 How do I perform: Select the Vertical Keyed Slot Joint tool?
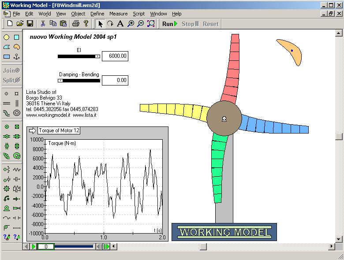tap(17, 146)
